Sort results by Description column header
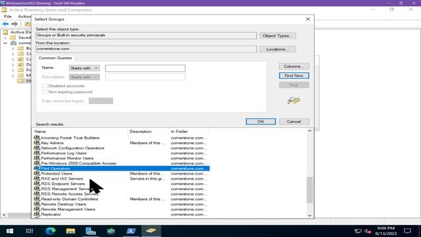 (x=147, y=132)
